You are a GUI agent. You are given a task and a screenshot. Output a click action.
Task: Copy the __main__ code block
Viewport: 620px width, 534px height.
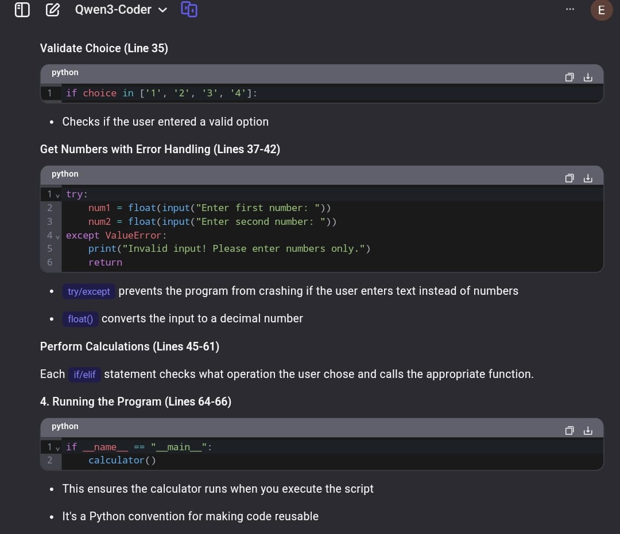point(569,431)
